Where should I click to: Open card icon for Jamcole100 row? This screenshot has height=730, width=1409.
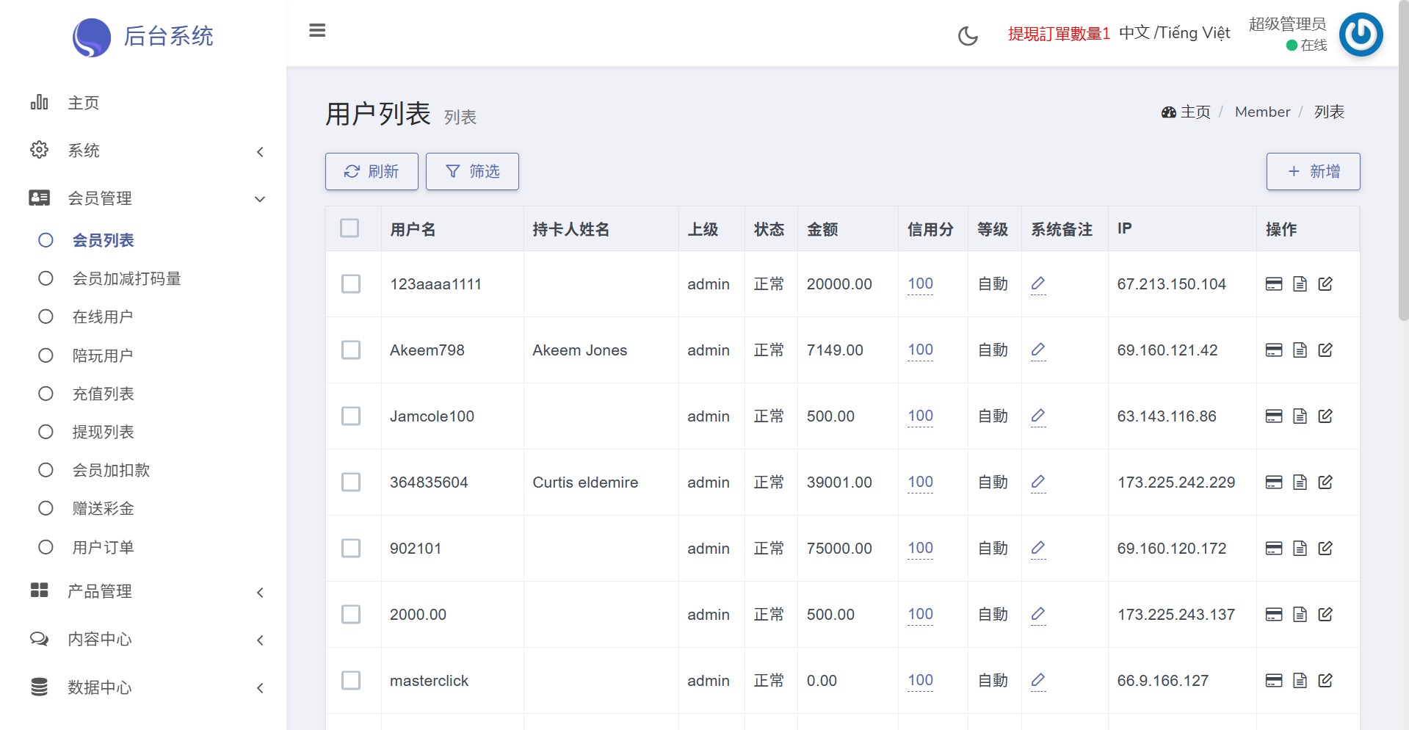pyautogui.click(x=1274, y=416)
